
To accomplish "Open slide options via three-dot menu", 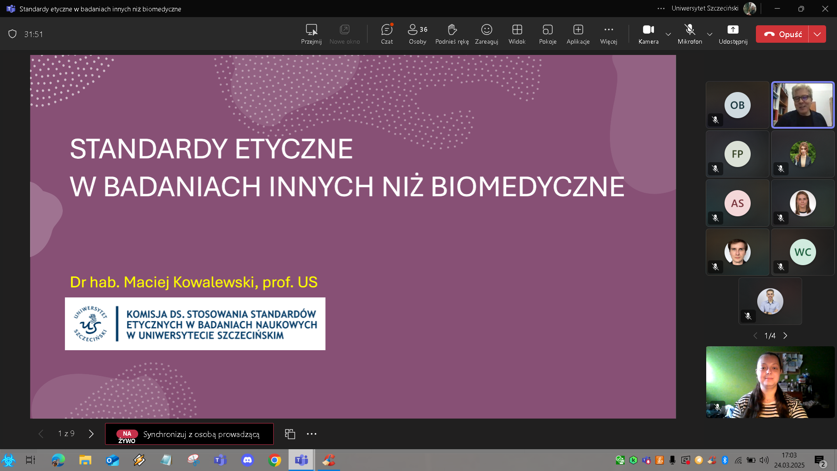I will click(x=311, y=434).
